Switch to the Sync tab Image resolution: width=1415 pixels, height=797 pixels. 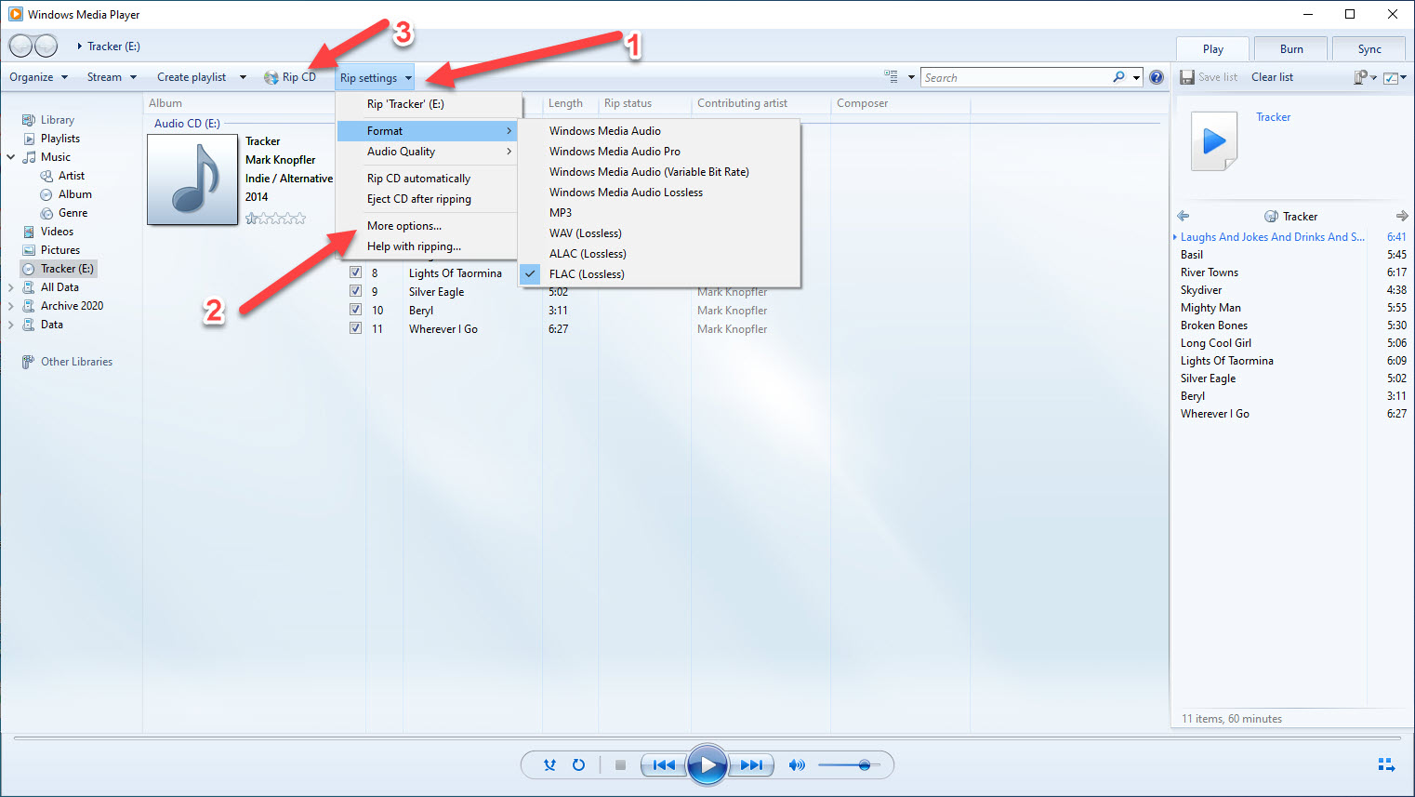(x=1369, y=49)
